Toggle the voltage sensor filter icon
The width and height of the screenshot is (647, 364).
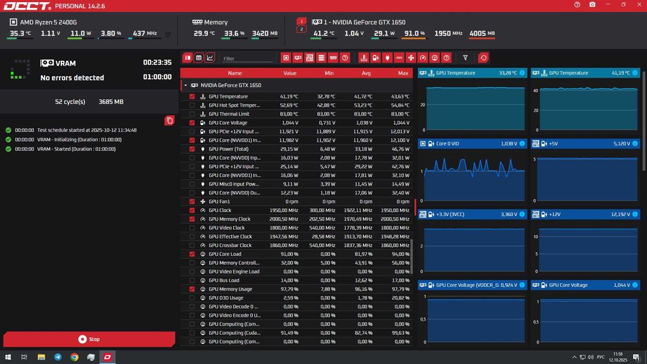tap(375, 58)
